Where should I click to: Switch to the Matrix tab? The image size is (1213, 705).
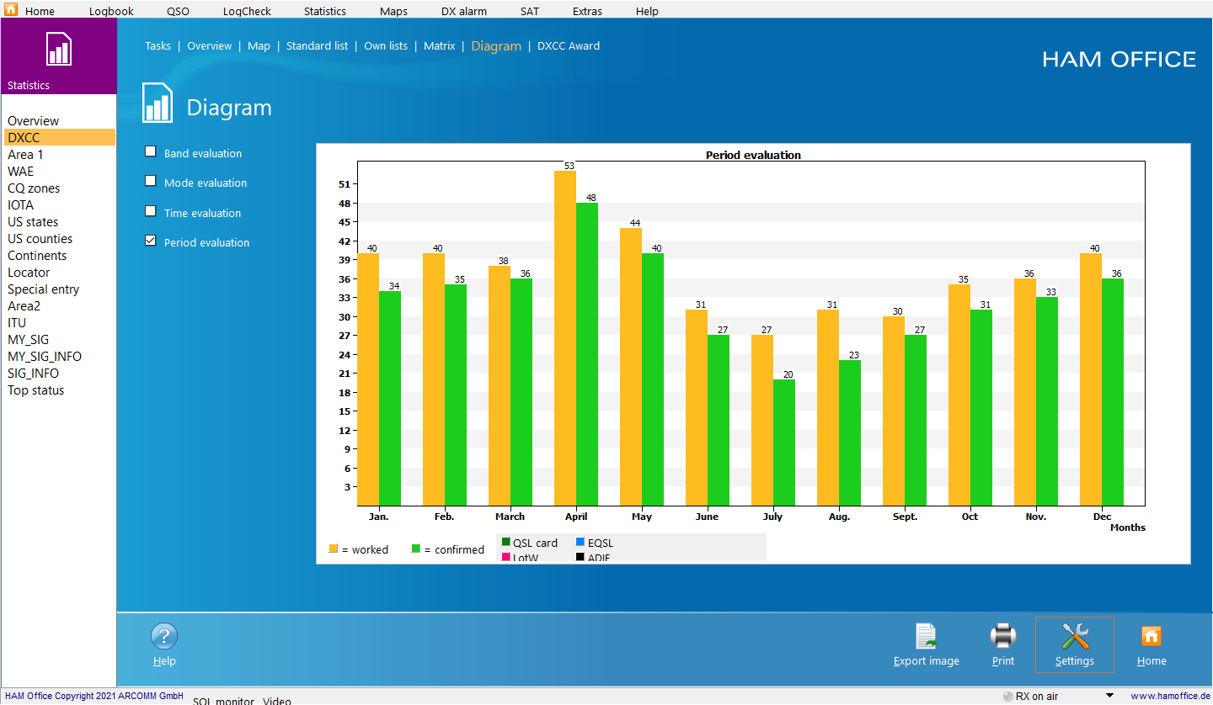coord(439,46)
